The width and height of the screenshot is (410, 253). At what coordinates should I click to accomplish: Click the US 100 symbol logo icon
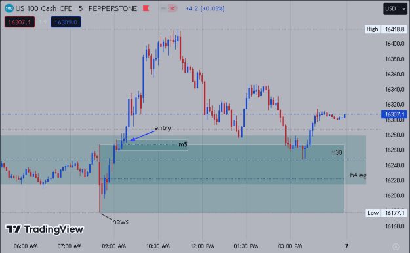(9, 8)
